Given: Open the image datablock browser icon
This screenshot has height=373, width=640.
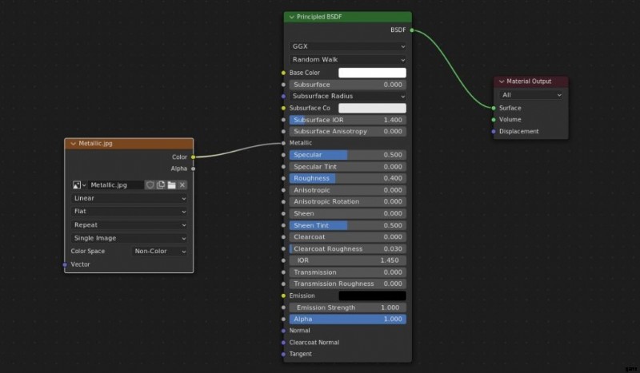Looking at the screenshot, I should 79,185.
